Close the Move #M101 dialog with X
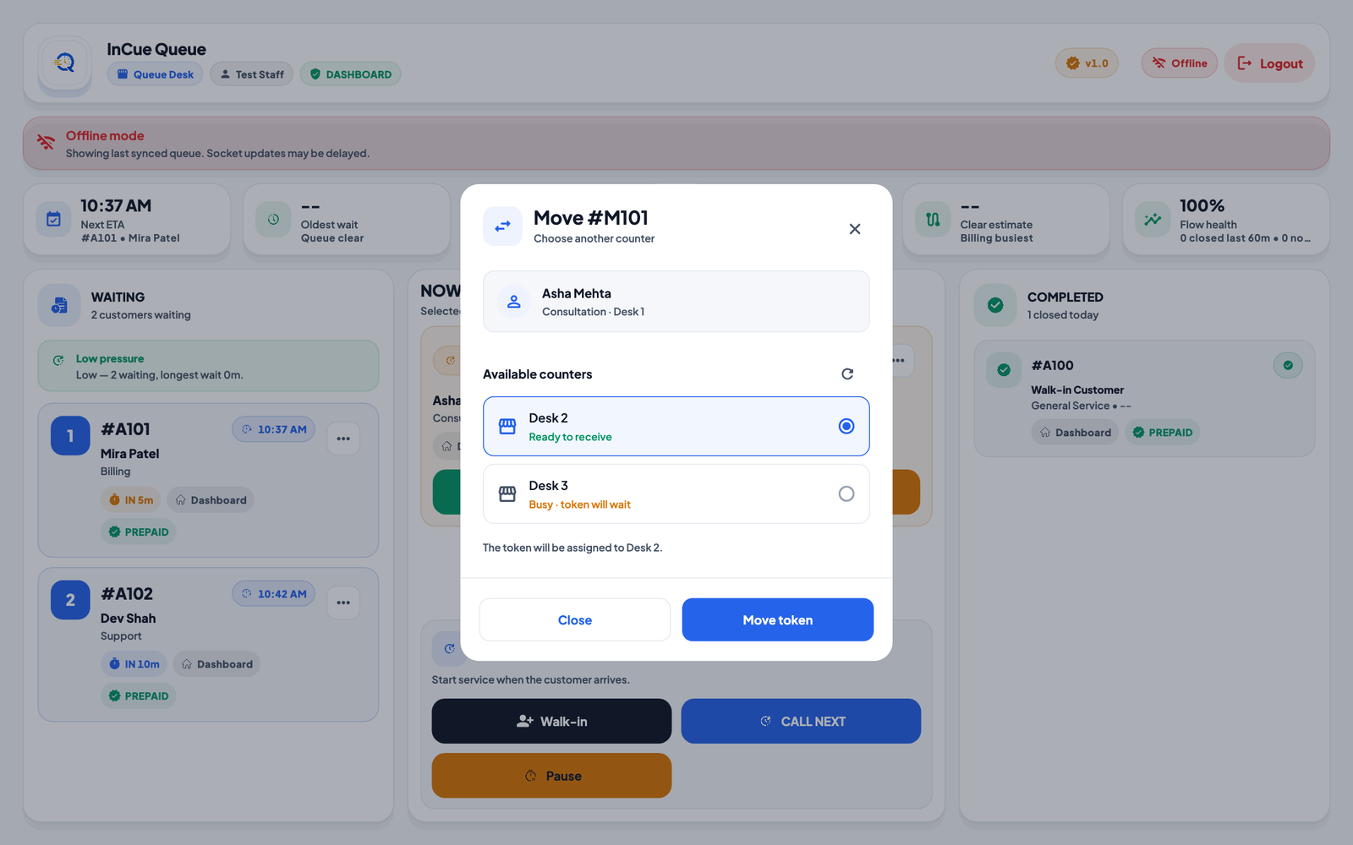This screenshot has height=845, width=1353. [x=855, y=229]
